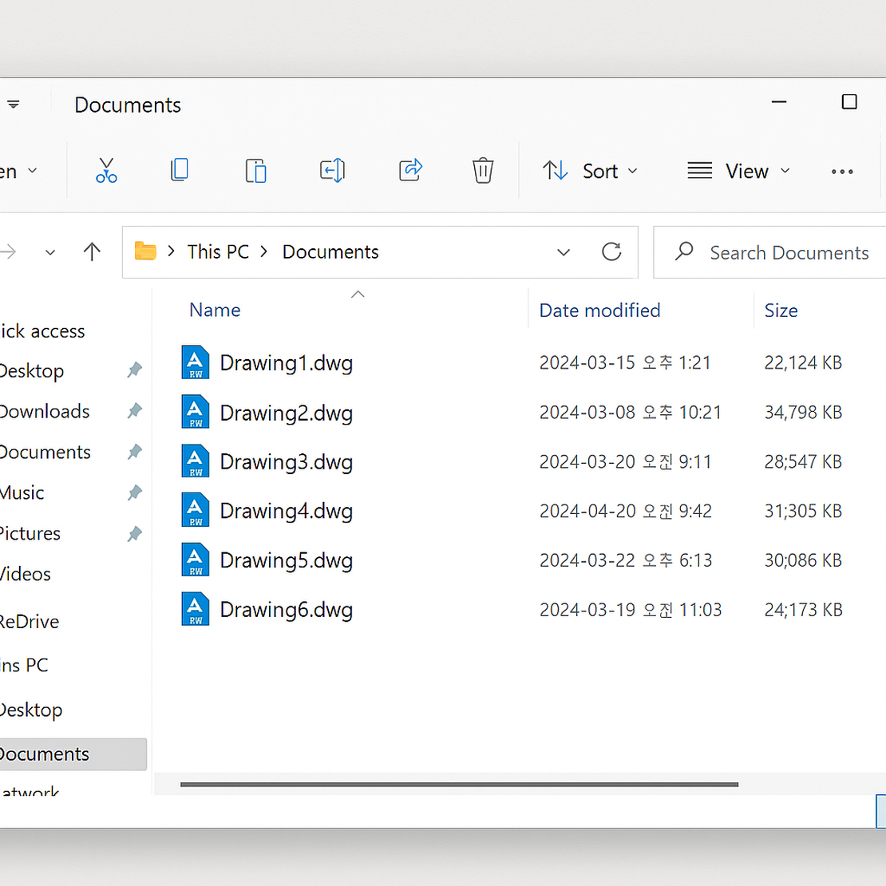The image size is (886, 886).
Task: Open the Quick Access Toolbar customize dropdown
Action: pos(14,104)
